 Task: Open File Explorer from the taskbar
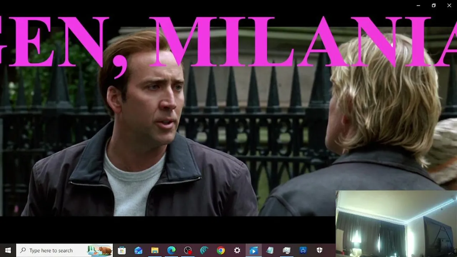click(x=155, y=251)
